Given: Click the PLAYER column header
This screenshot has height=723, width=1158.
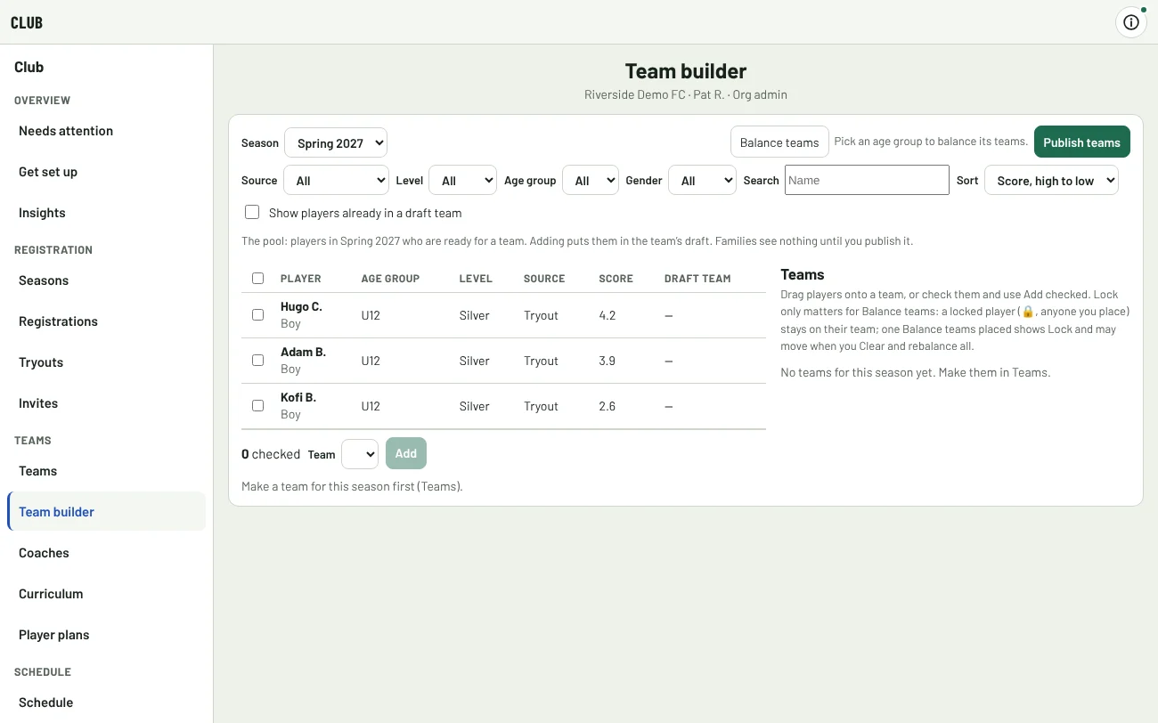Looking at the screenshot, I should tap(301, 279).
